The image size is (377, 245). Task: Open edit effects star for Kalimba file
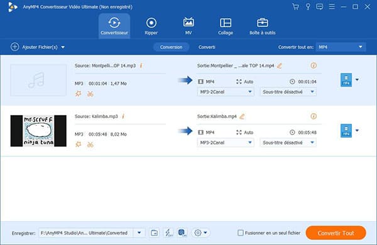pyautogui.click(x=78, y=144)
